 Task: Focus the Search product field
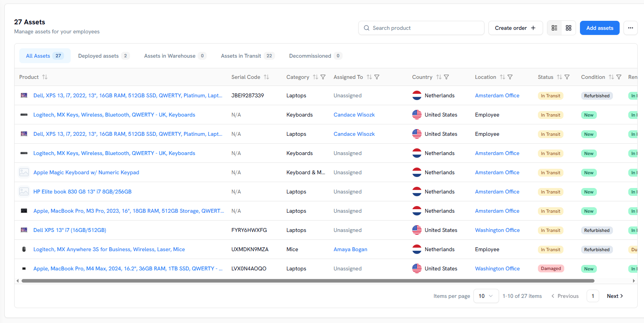[421, 28]
